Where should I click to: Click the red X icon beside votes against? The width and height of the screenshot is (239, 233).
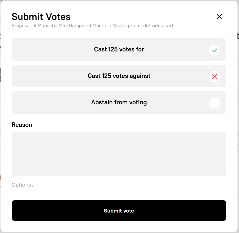pyautogui.click(x=214, y=76)
